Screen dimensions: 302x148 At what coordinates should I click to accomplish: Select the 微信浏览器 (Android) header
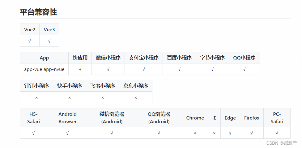pos(112,118)
